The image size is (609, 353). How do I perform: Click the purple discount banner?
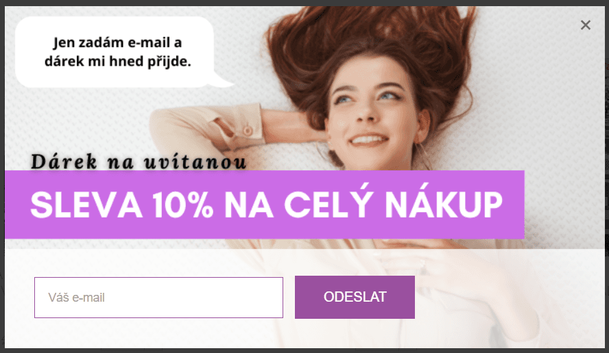(265, 205)
